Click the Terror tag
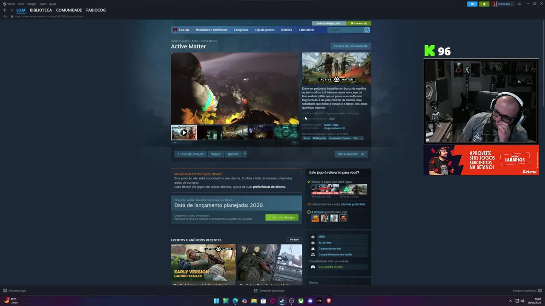The width and height of the screenshot is (545, 306). click(x=307, y=138)
